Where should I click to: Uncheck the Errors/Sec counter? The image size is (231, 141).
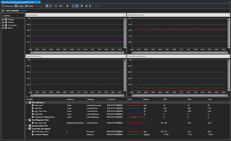(x=33, y=114)
